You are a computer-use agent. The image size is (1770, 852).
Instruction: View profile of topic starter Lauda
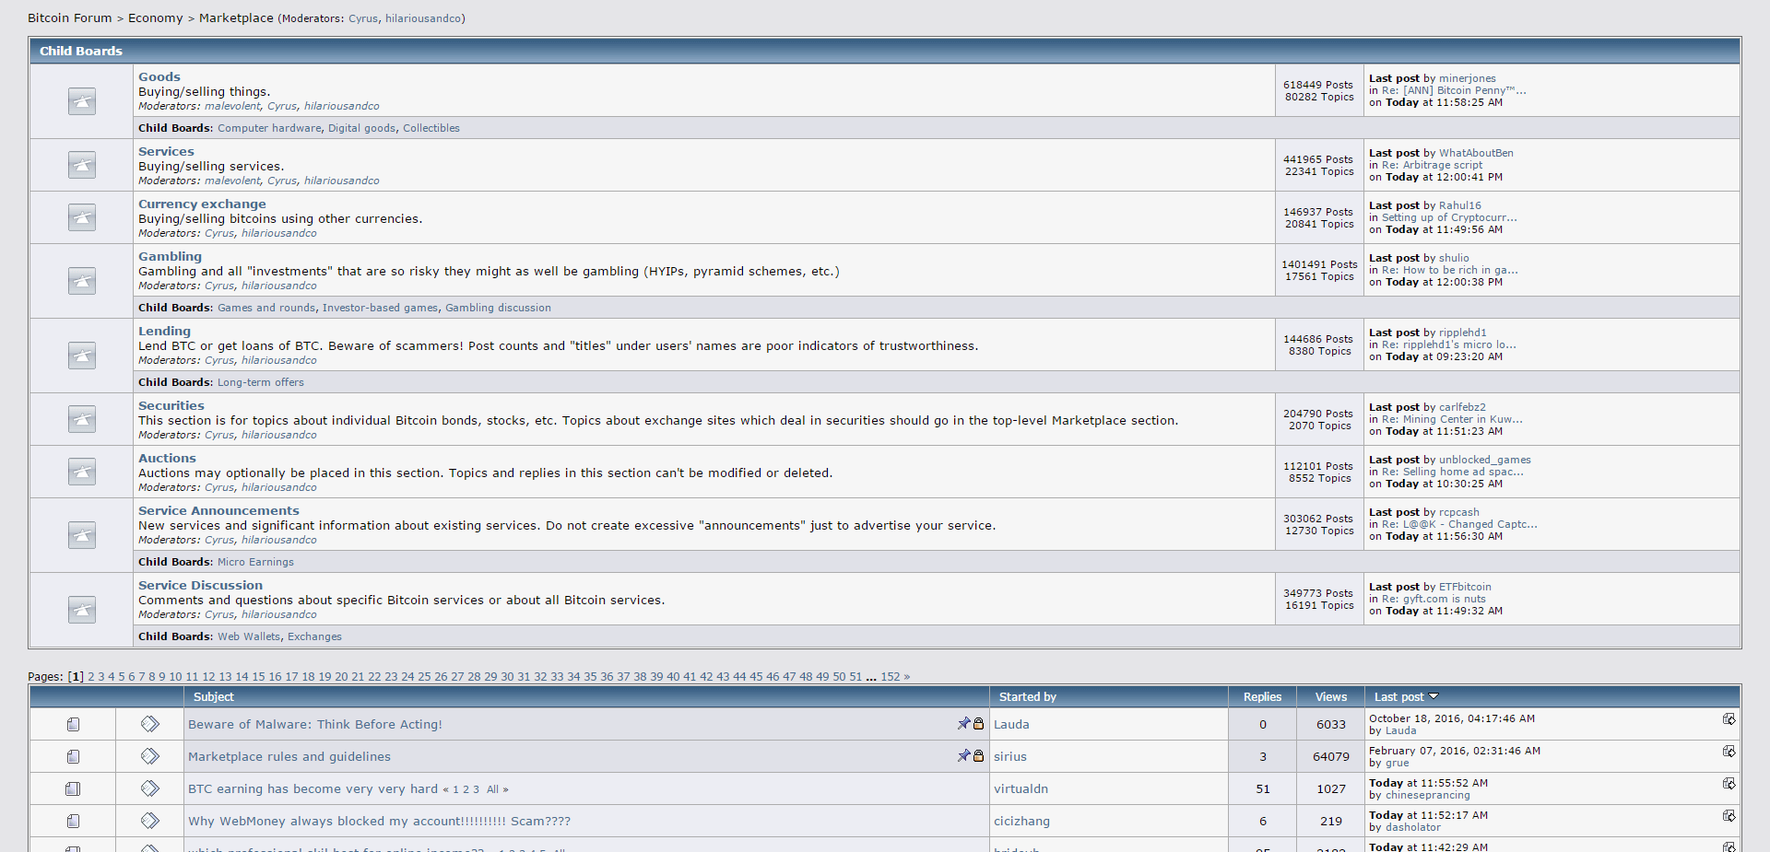click(x=1011, y=725)
